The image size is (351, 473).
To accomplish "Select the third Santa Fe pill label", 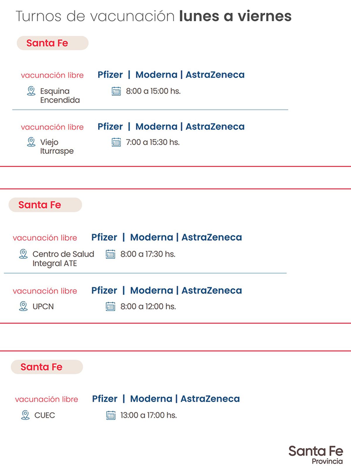I will pos(47,367).
